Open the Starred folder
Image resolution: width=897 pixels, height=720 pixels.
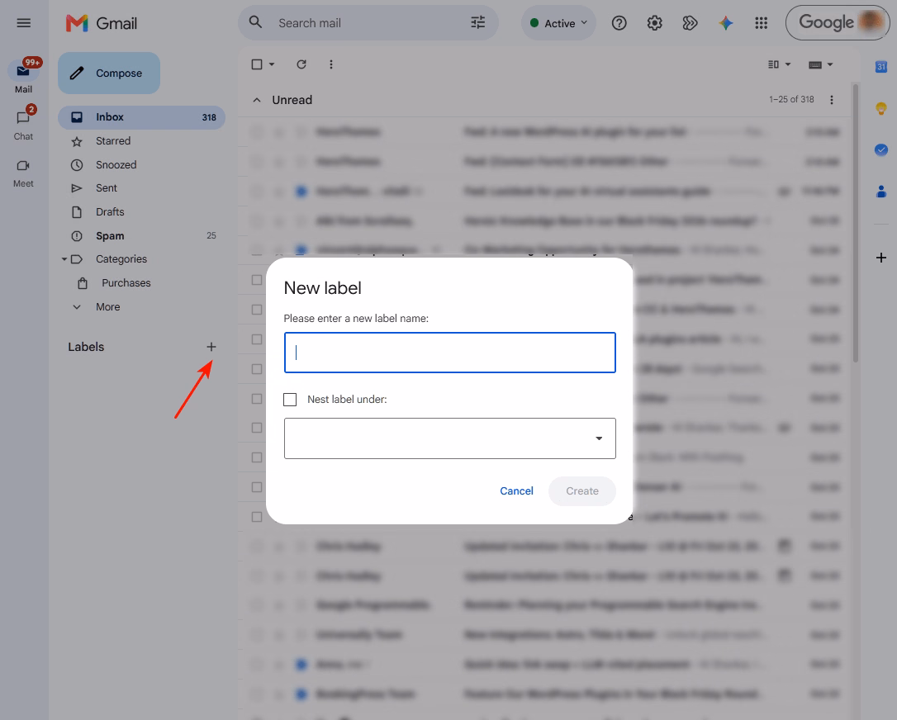pyautogui.click(x=141, y=141)
